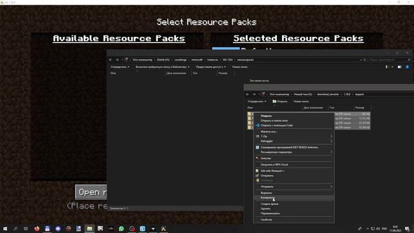414x233 pixels.
Task: Open taskbar search
Action: point(16,228)
